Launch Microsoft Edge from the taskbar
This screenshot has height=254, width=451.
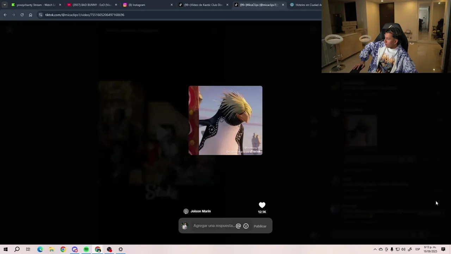[x=40, y=249]
